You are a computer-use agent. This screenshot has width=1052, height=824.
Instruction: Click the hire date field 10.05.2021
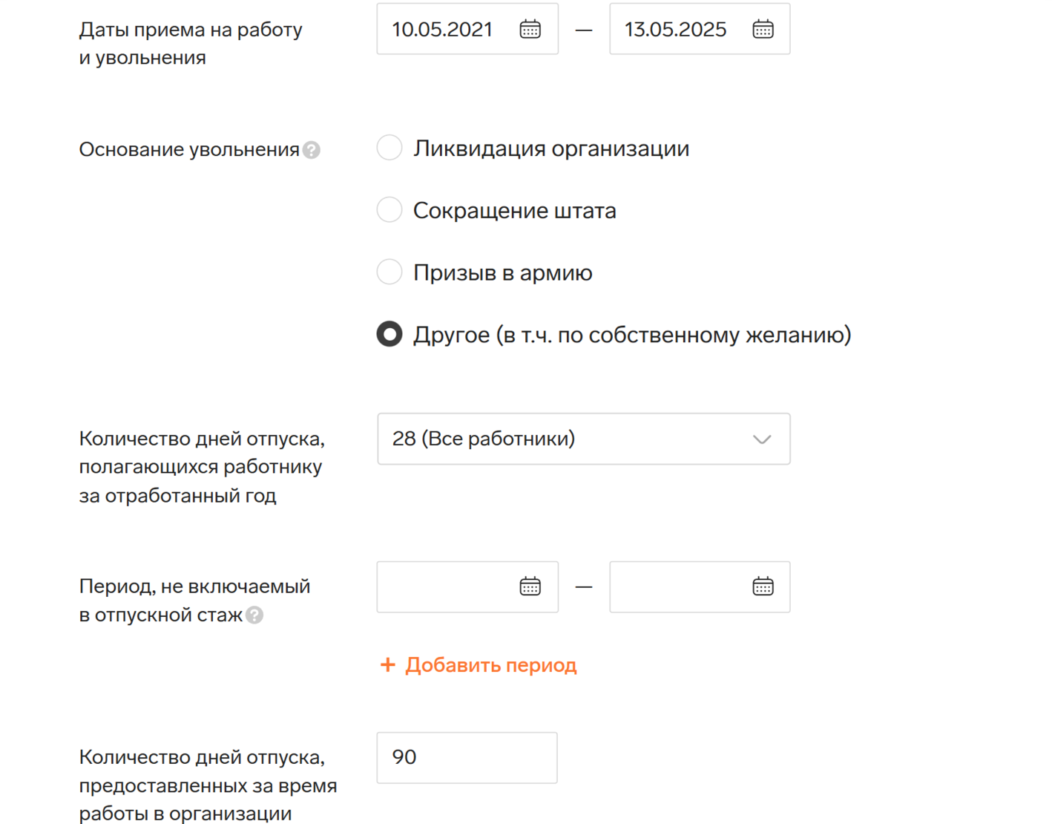467,29
